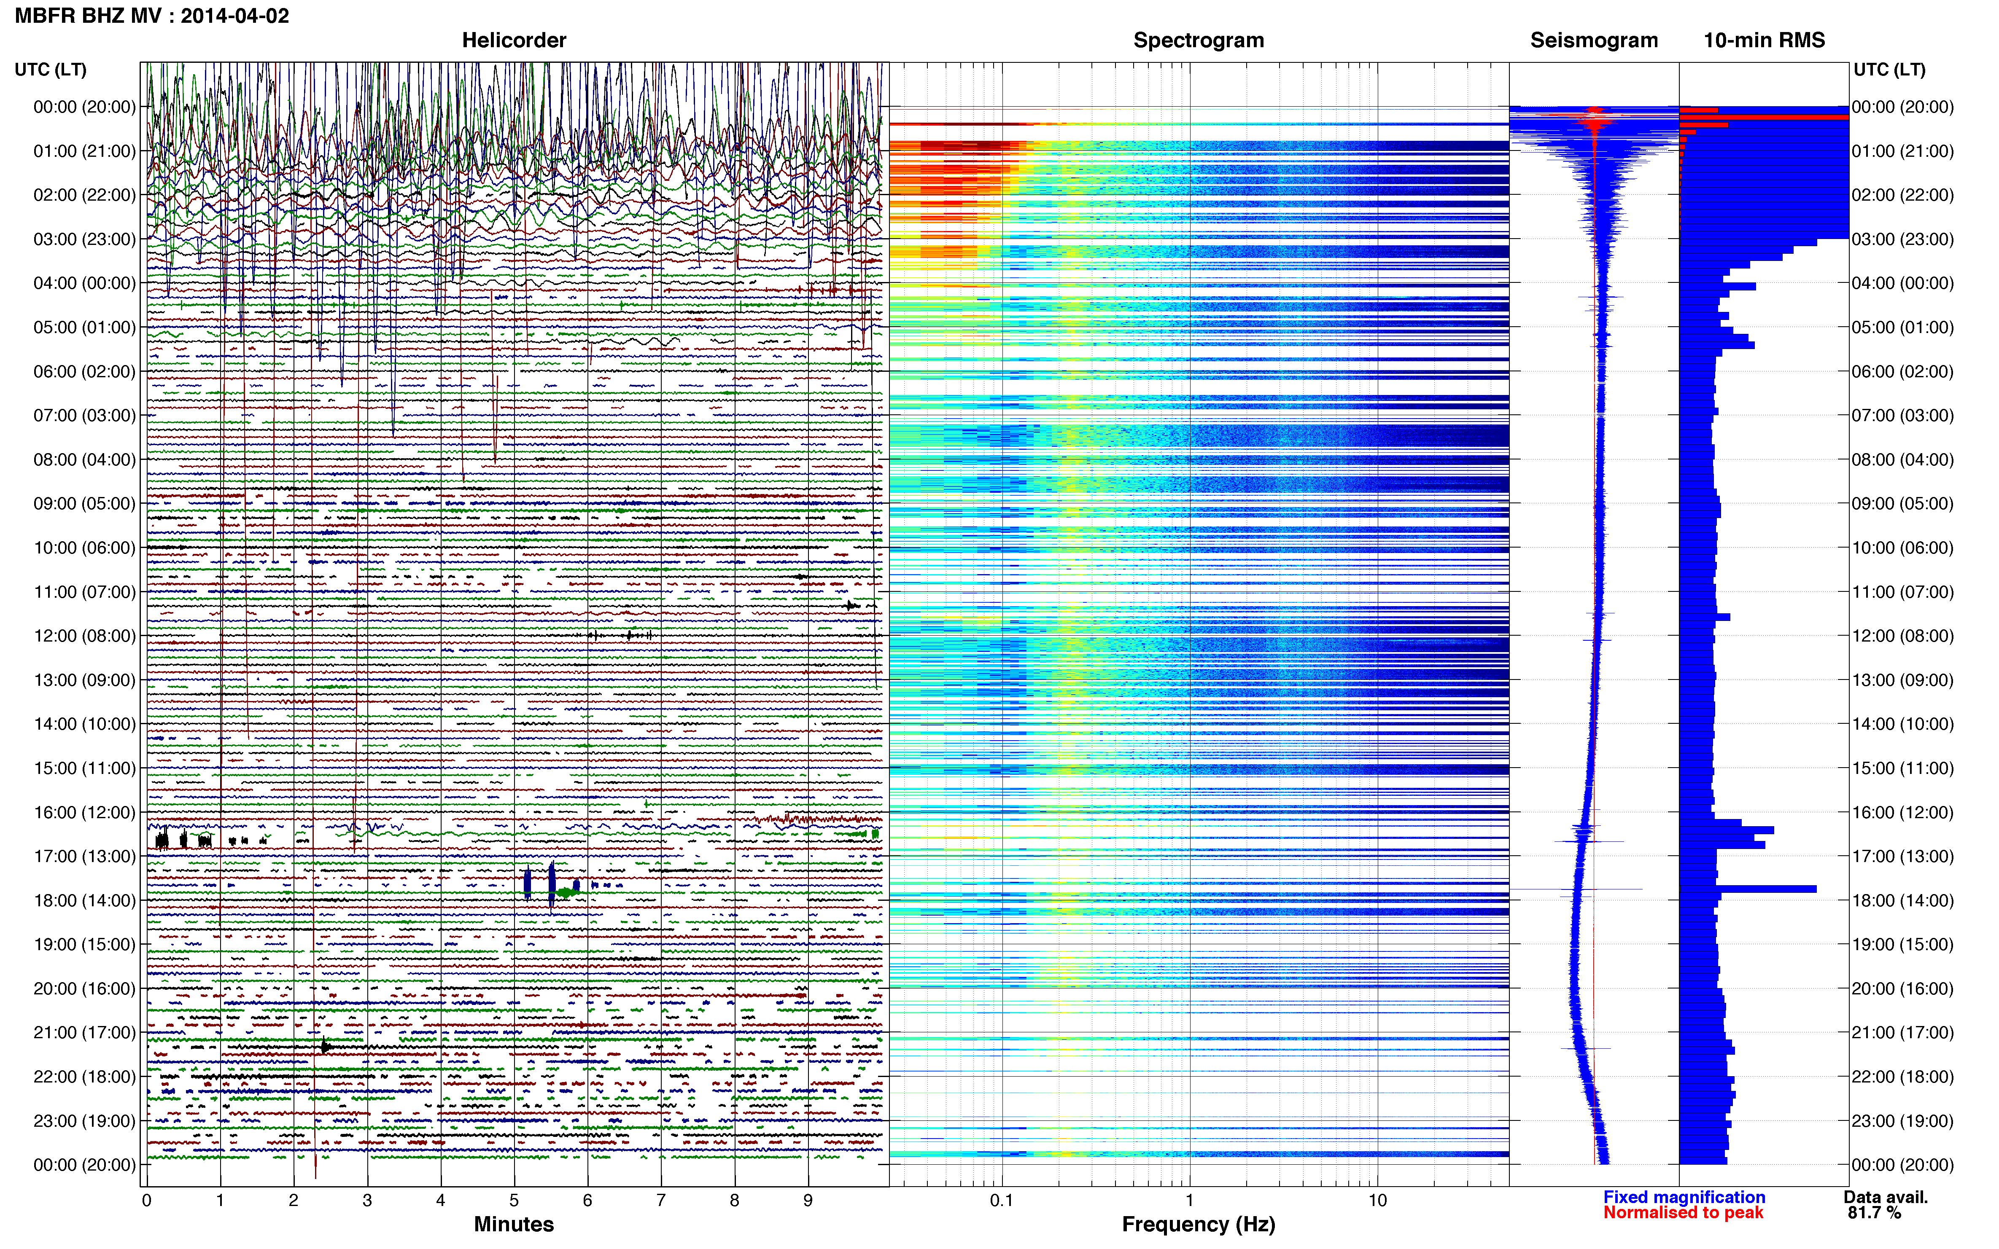Screen dimensions: 1999x1249
Task: Click the minute '5' tick label
Action: coord(514,1200)
